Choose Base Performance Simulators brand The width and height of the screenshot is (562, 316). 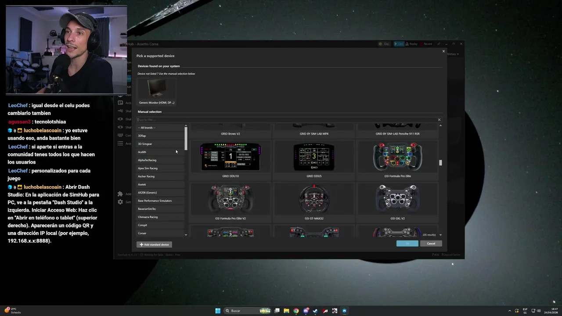point(161,201)
